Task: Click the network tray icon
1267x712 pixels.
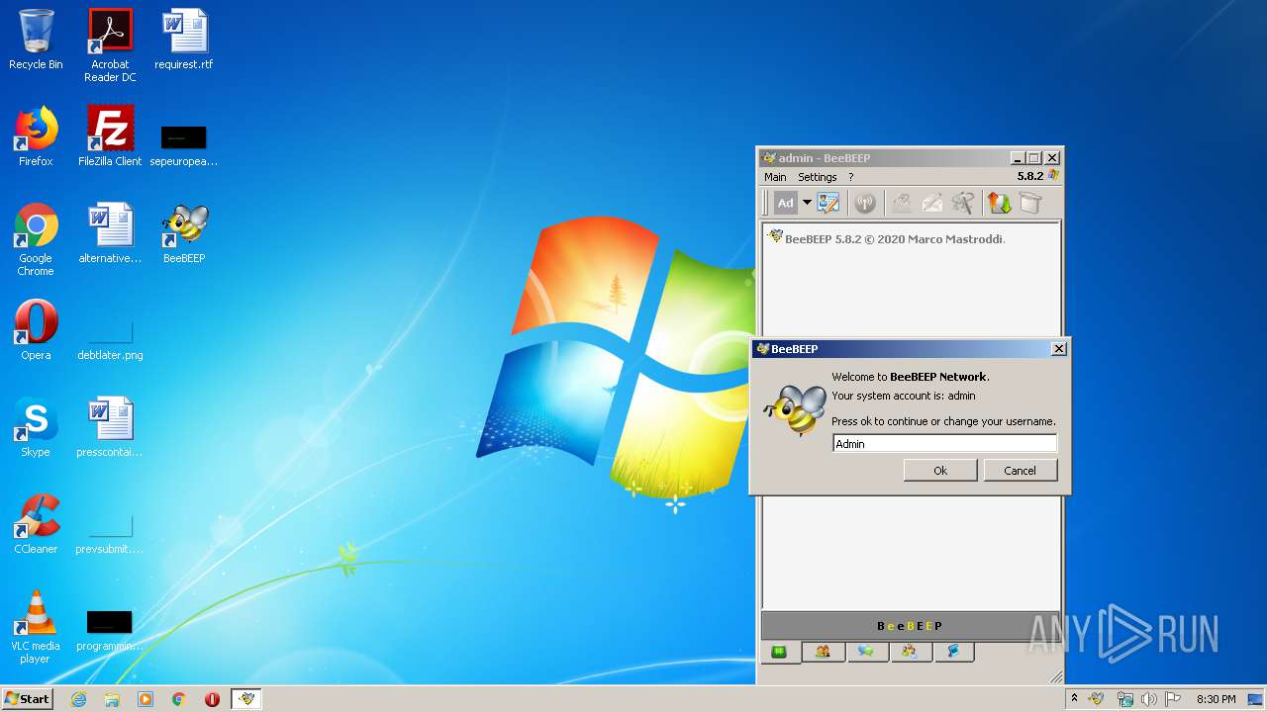Action: click(x=1124, y=699)
